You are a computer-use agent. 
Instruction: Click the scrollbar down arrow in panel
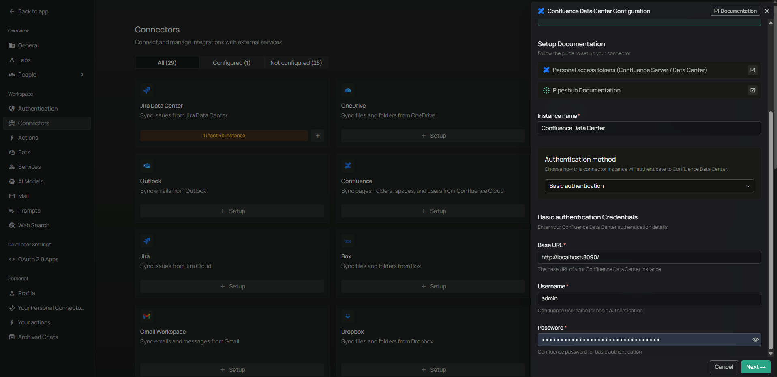click(771, 354)
